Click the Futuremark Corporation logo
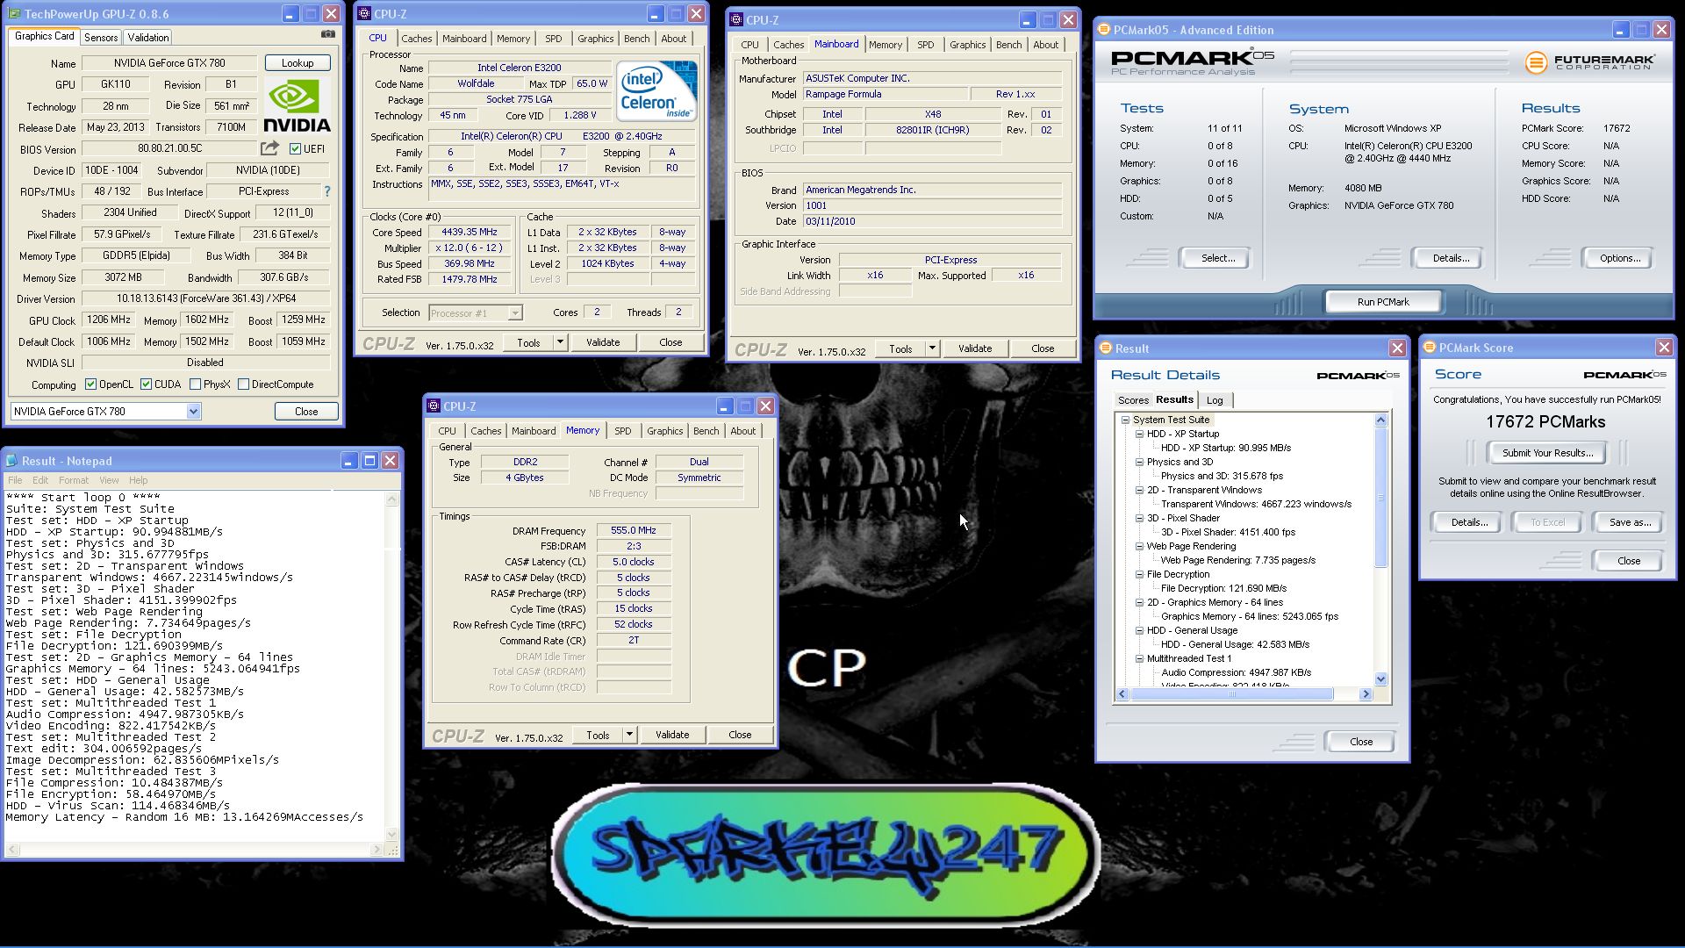Screen dimensions: 1685x948 tap(1589, 62)
